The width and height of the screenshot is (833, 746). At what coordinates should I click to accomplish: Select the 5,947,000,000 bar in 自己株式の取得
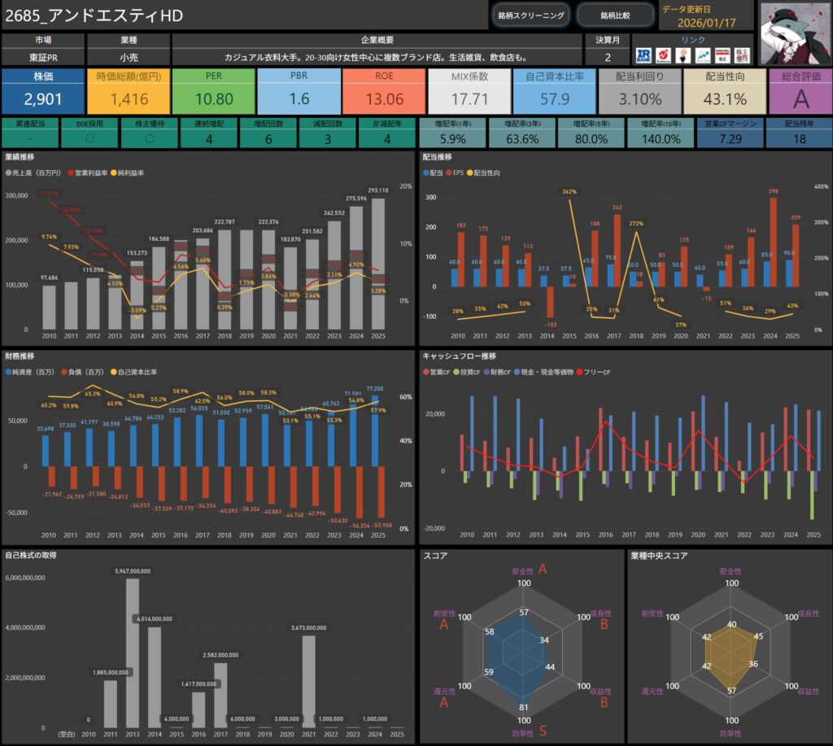(x=132, y=652)
